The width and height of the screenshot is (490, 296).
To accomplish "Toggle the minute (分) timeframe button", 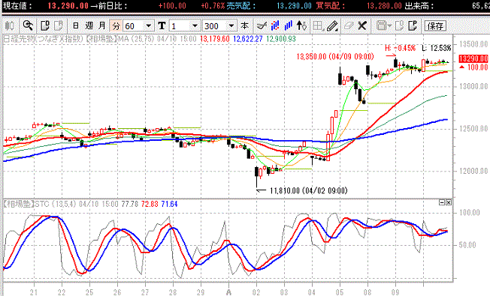I will click(x=116, y=26).
